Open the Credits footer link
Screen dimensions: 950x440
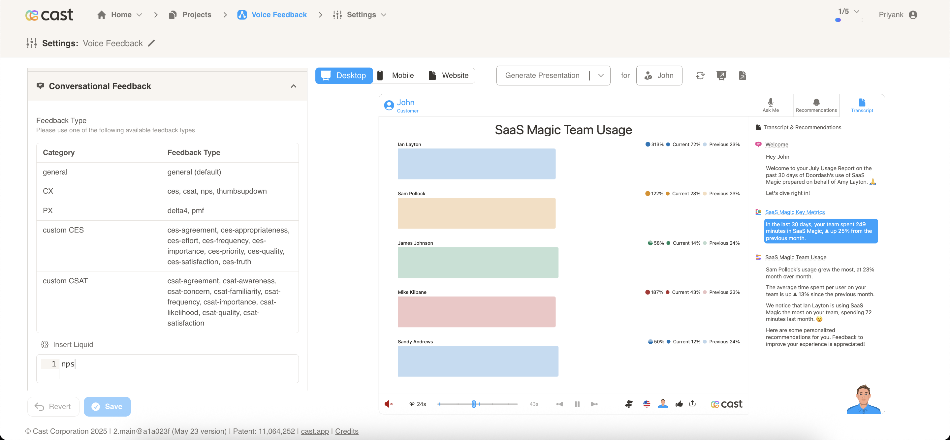coord(347,431)
